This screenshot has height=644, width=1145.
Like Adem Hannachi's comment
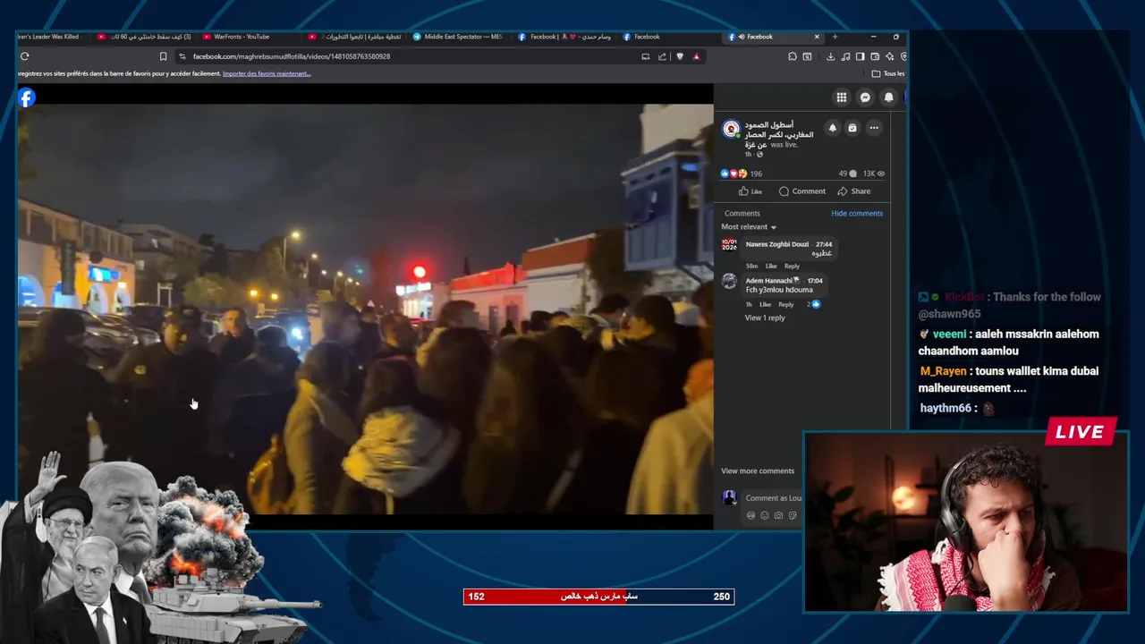(765, 304)
